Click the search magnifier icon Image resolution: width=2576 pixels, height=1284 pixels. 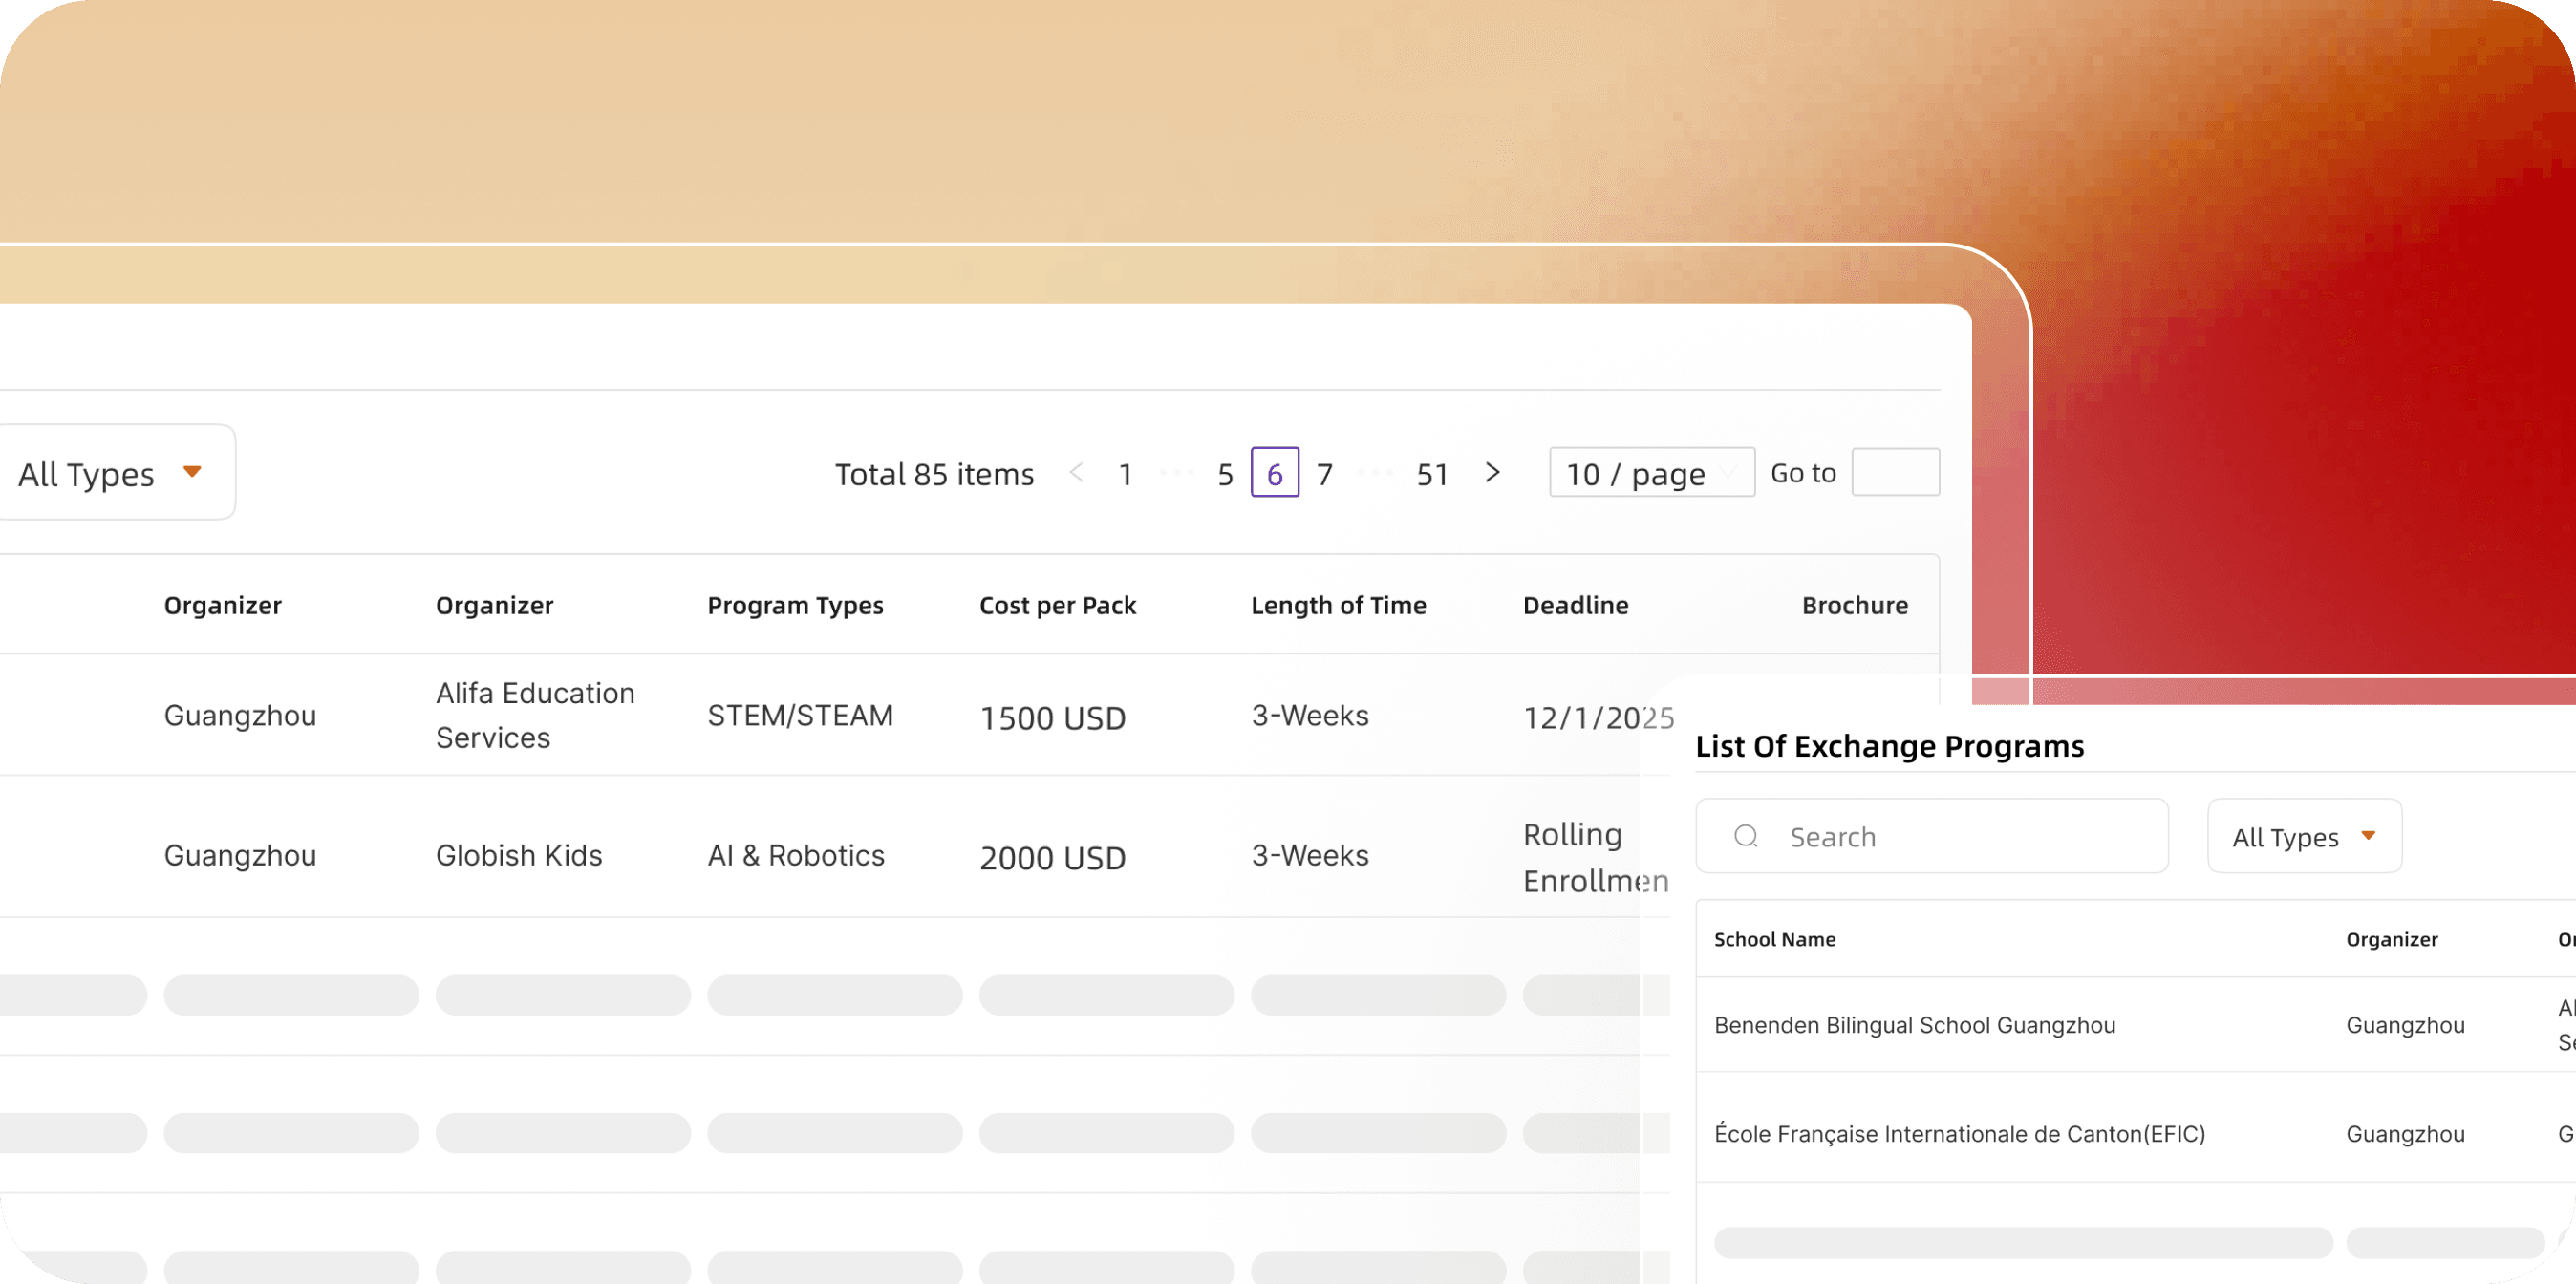1746,836
